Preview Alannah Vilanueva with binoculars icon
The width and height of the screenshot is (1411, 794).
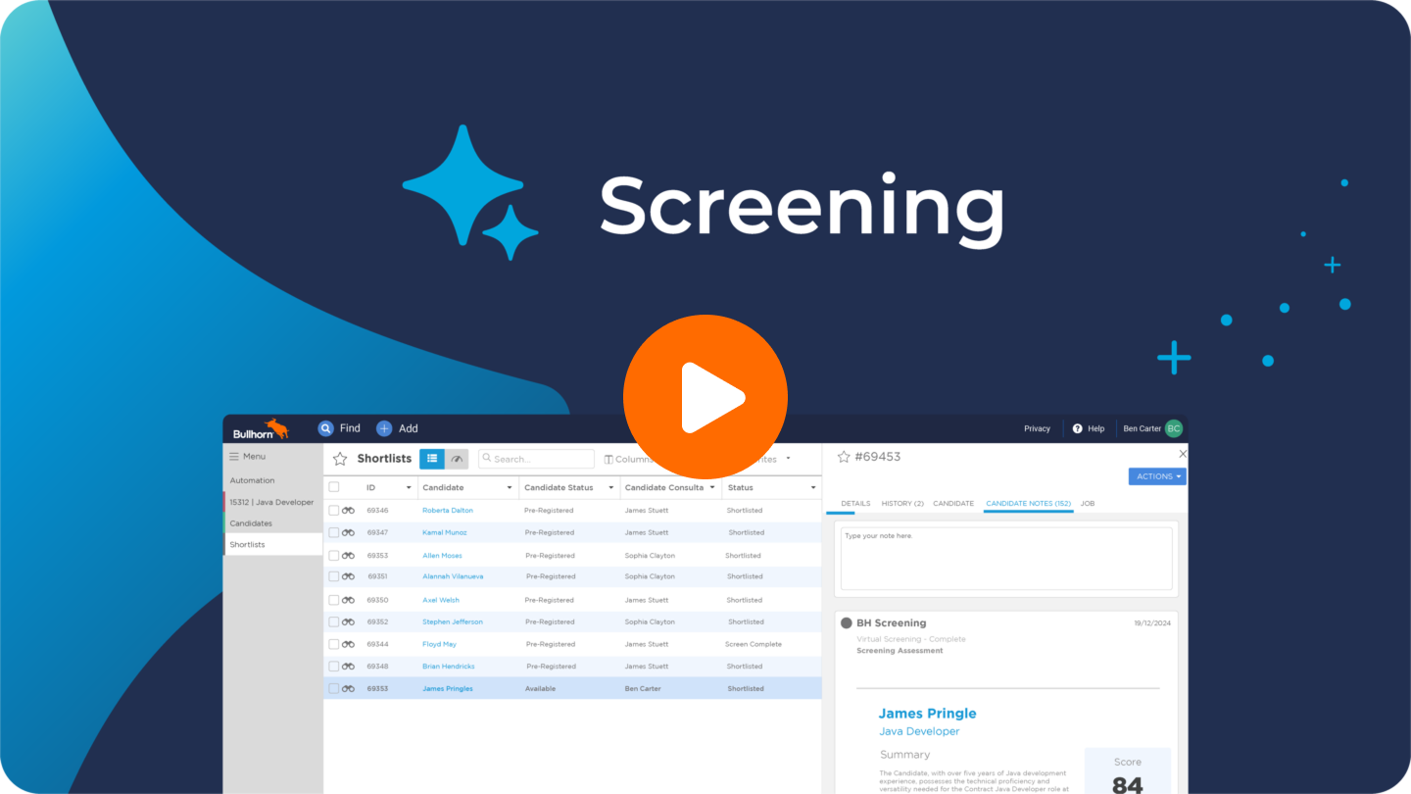point(348,577)
